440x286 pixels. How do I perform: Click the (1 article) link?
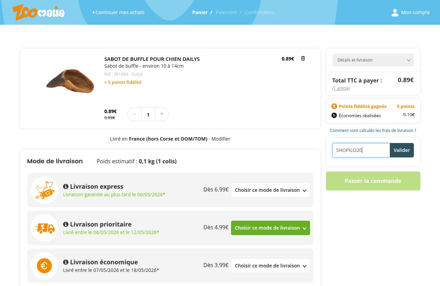(341, 88)
